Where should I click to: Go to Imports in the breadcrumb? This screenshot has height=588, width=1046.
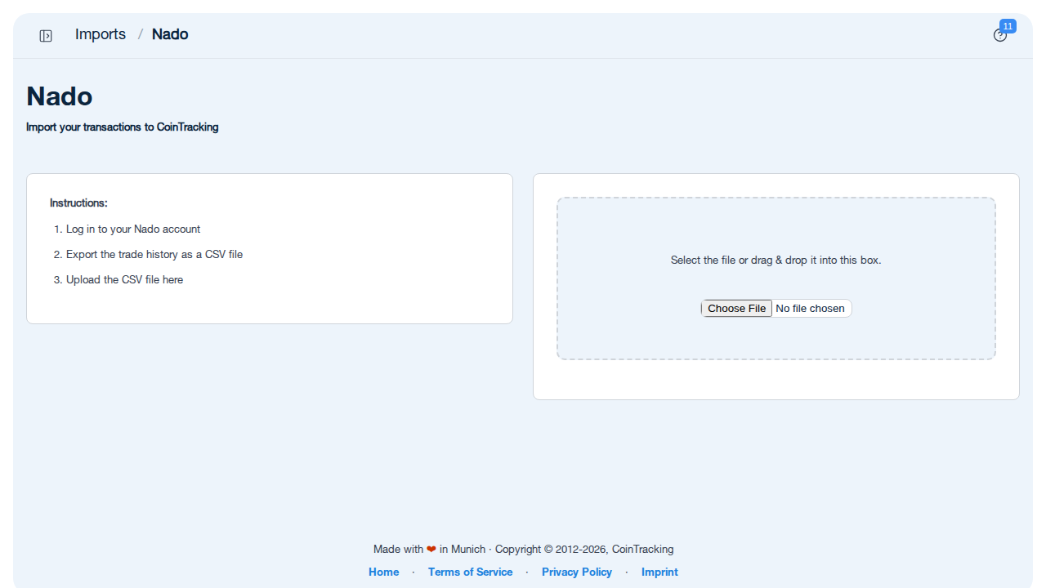[101, 34]
